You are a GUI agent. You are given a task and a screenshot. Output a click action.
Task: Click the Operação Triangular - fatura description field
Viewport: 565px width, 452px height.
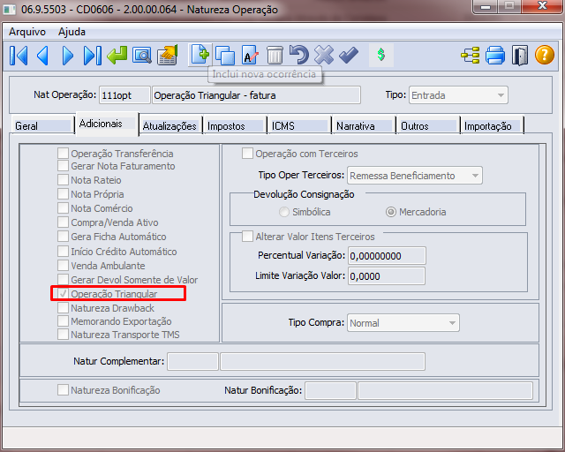(x=256, y=95)
